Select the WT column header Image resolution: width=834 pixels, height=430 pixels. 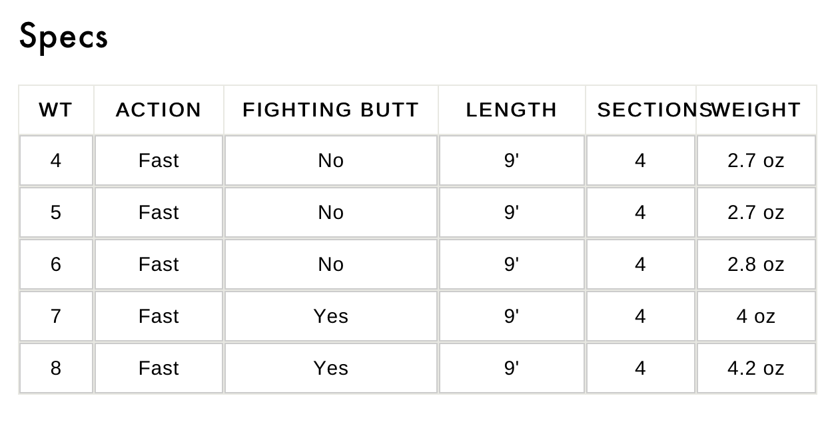(56, 110)
